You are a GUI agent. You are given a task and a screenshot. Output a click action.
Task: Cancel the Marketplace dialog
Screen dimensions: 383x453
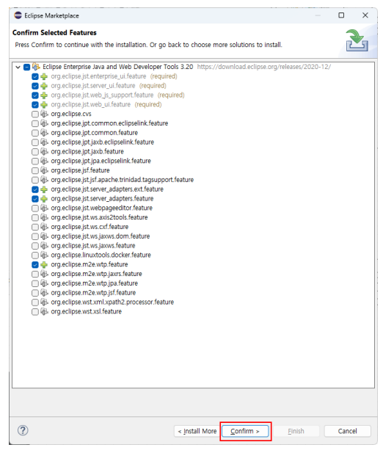tap(347, 431)
